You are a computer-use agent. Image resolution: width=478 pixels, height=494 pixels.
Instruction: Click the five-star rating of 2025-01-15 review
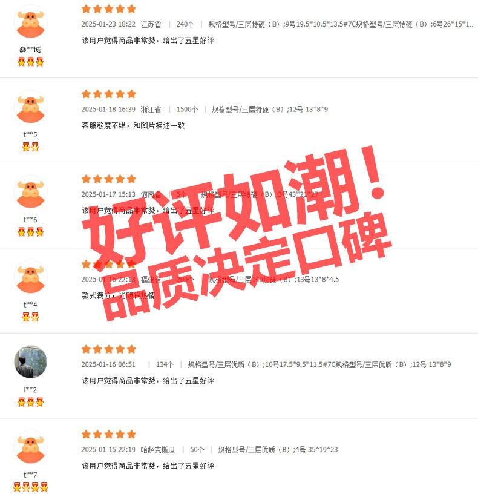[109, 434]
